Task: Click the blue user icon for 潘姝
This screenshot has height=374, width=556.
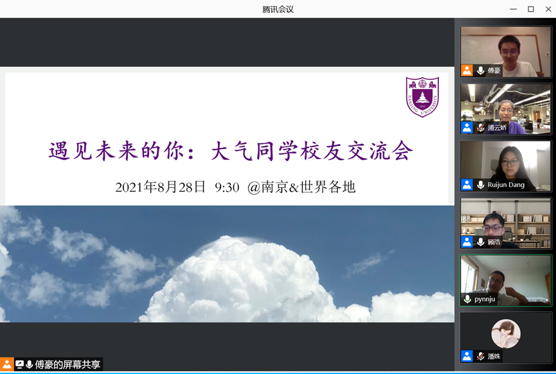Action: pyautogui.click(x=467, y=356)
